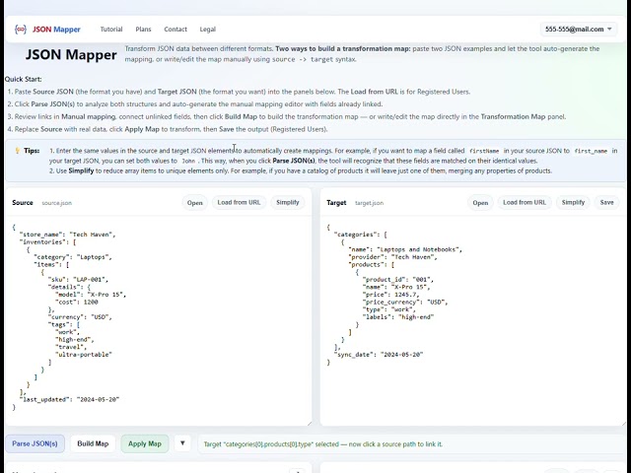
Task: Expand the arrow dropdown next to Apply Map
Action: (182, 443)
